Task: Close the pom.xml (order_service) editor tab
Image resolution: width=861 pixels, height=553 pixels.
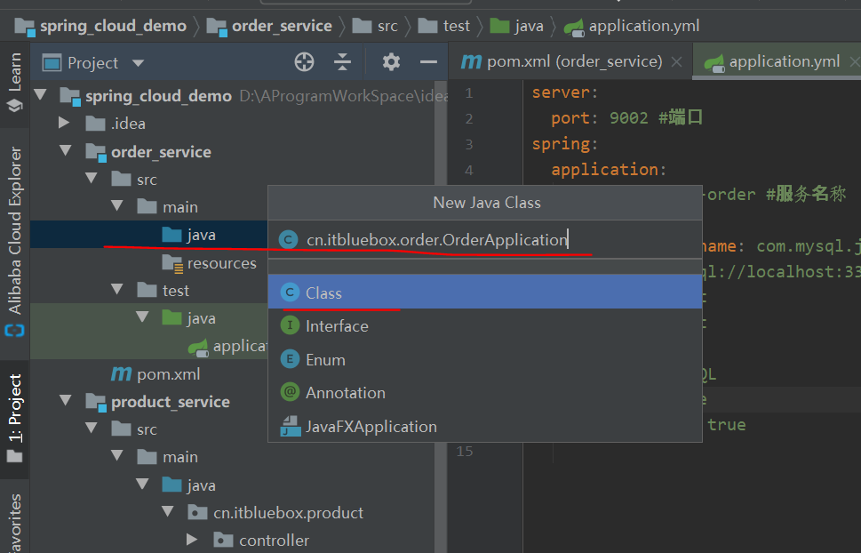Action: (677, 62)
